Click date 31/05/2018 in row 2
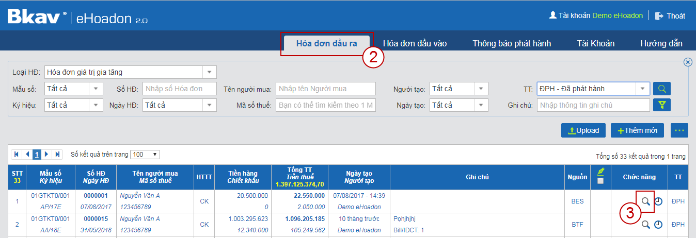Viewport: 696px width, 238px height. click(96, 230)
